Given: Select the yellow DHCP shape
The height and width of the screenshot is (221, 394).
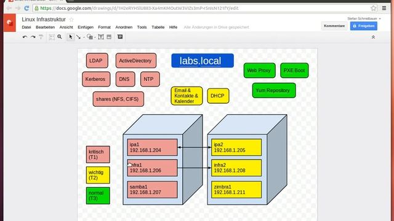Looking at the screenshot, I should pos(218,96).
